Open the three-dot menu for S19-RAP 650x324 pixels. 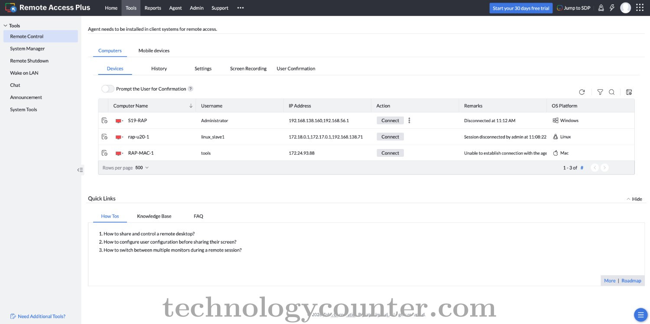point(409,120)
